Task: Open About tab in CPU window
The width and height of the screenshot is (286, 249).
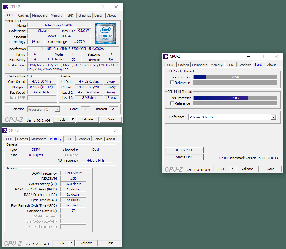Action: click(x=112, y=15)
